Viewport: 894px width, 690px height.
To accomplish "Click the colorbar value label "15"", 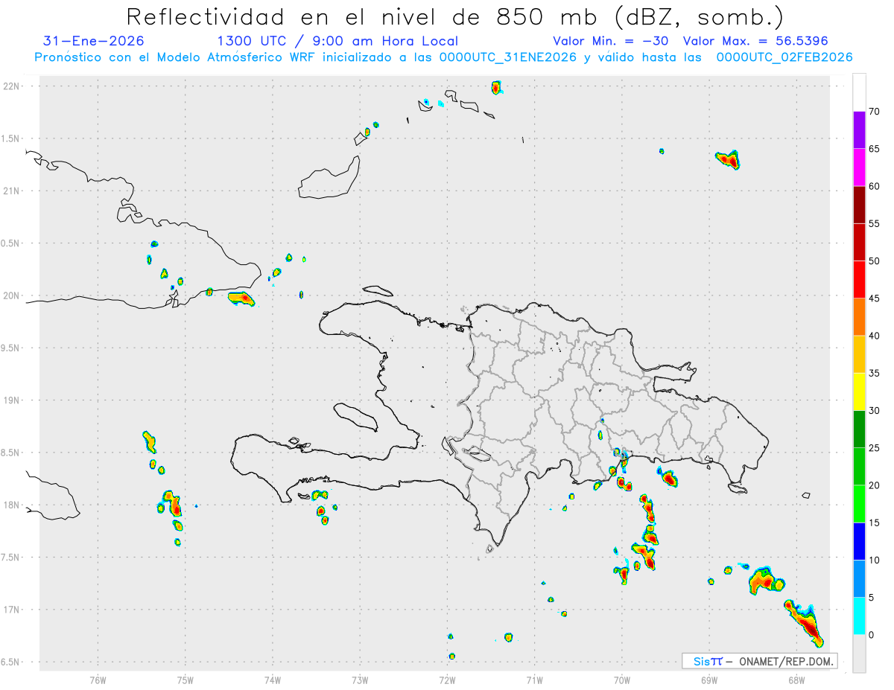I will point(875,523).
